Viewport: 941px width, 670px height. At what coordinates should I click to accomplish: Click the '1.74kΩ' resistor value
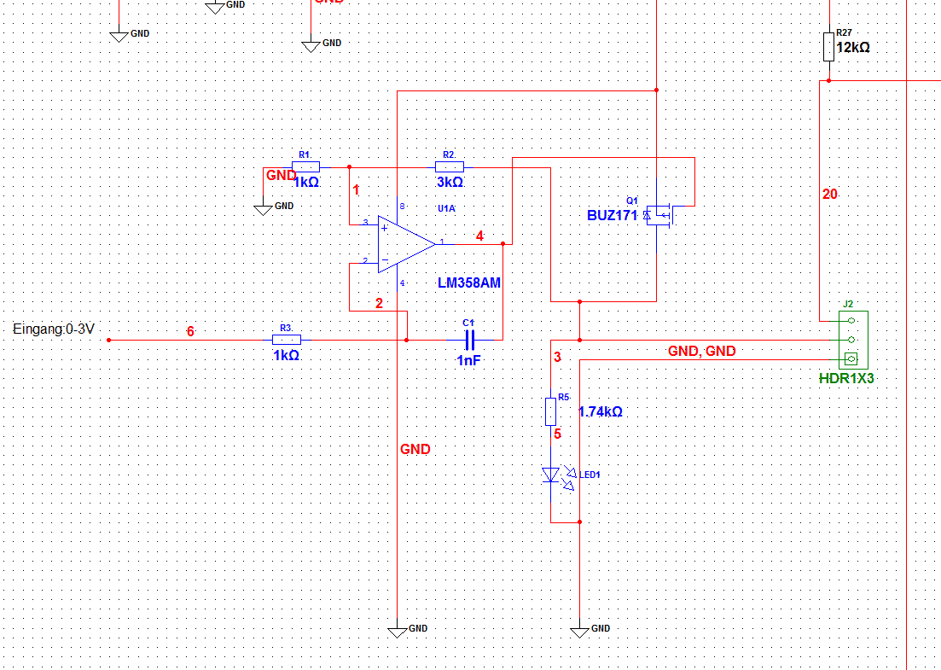coord(600,412)
